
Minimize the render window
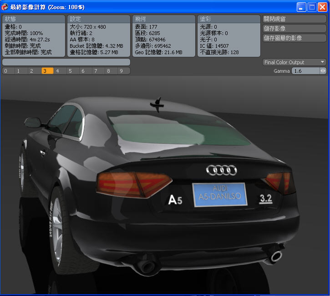point(301,7)
